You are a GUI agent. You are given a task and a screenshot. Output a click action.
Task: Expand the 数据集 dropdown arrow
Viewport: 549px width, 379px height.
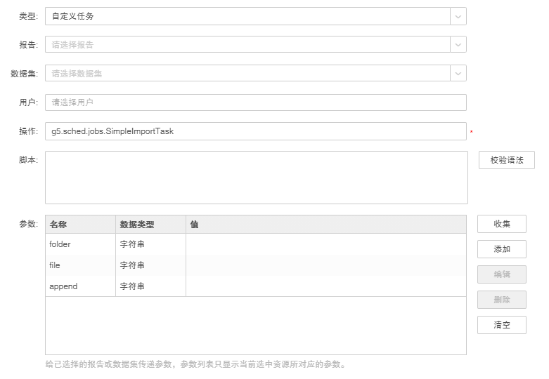tap(458, 74)
